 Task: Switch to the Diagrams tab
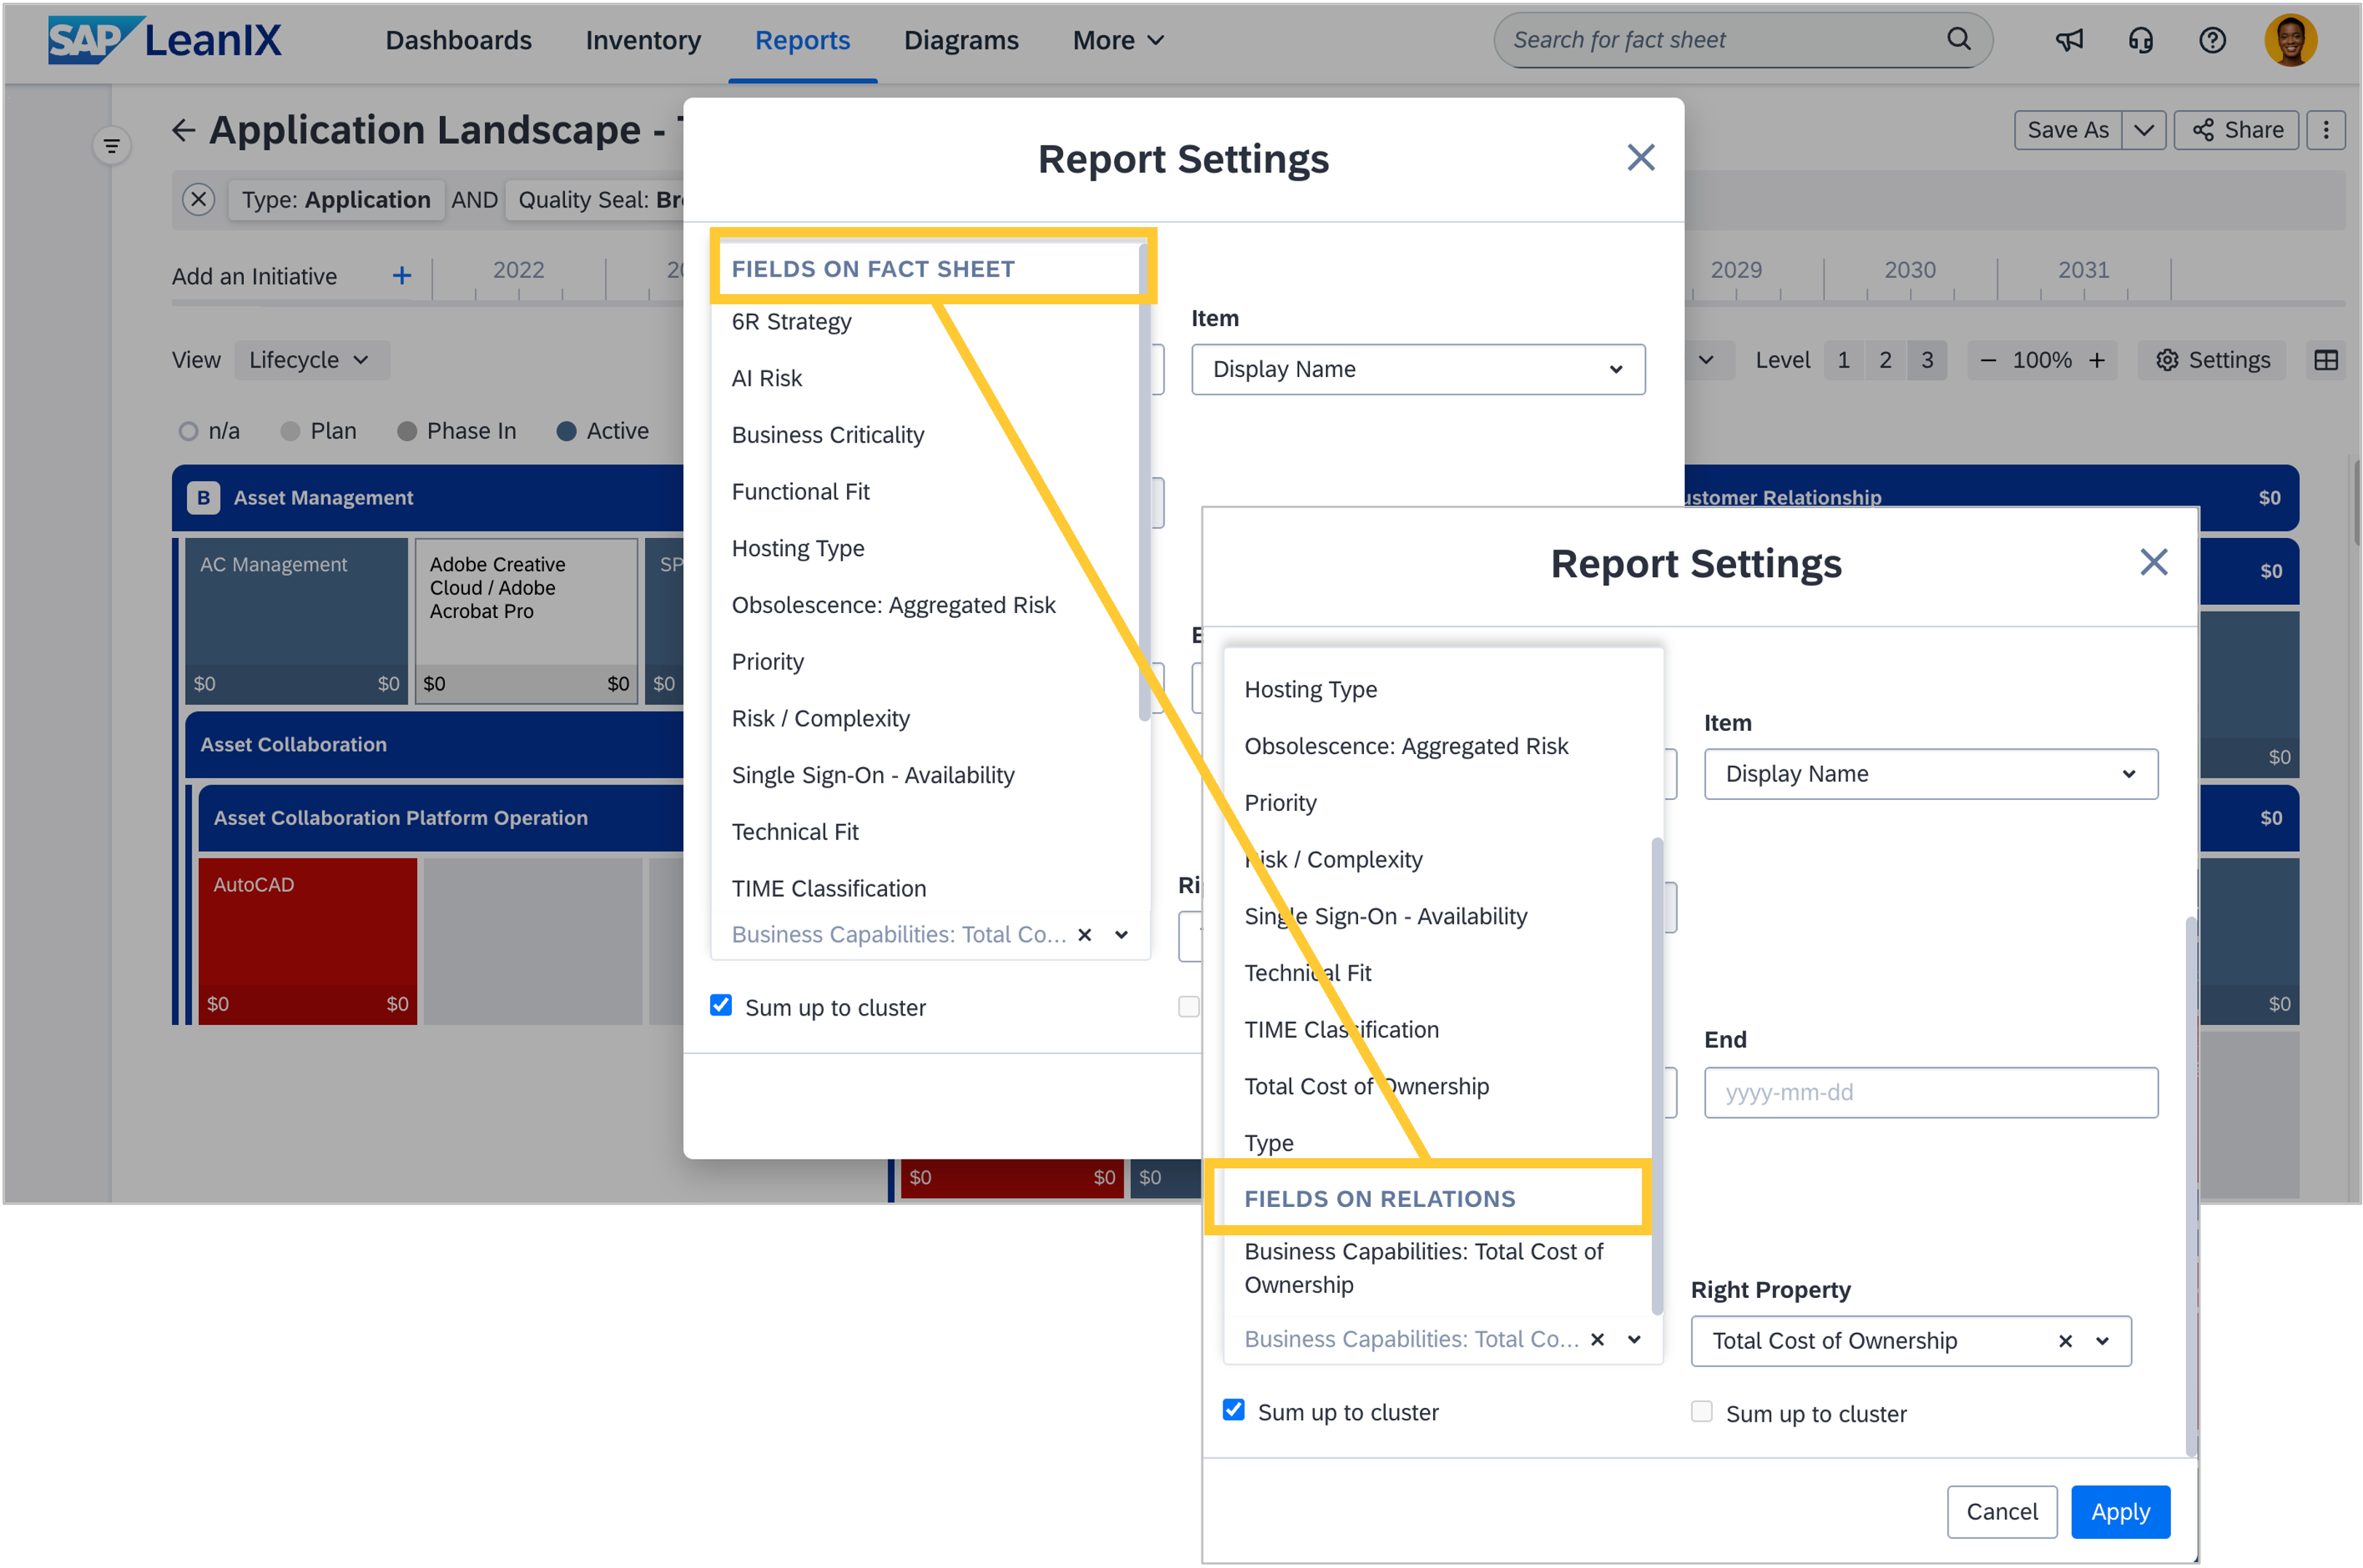pyautogui.click(x=960, y=40)
